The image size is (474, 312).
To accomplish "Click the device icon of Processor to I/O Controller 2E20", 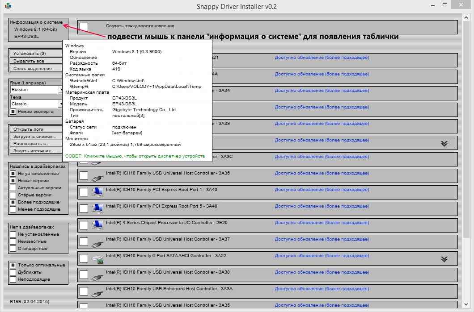I will point(97,225).
